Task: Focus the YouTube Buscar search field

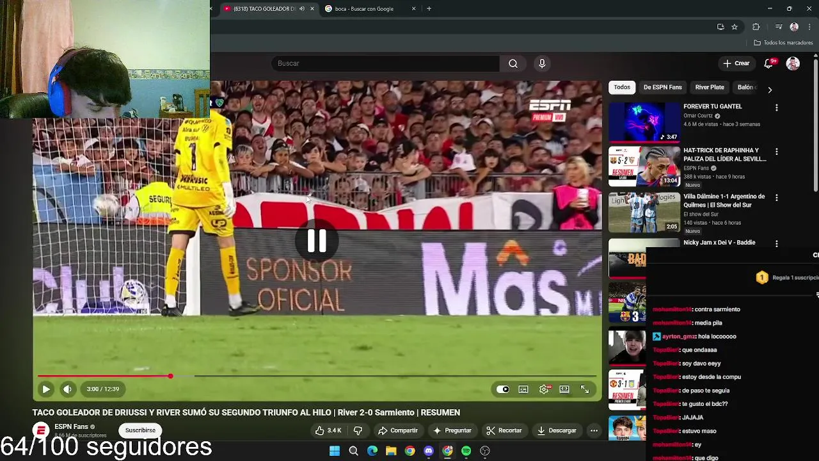Action: pyautogui.click(x=386, y=63)
